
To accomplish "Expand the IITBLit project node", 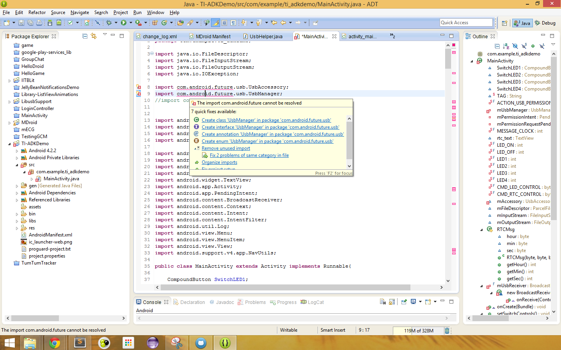I will [10, 81].
